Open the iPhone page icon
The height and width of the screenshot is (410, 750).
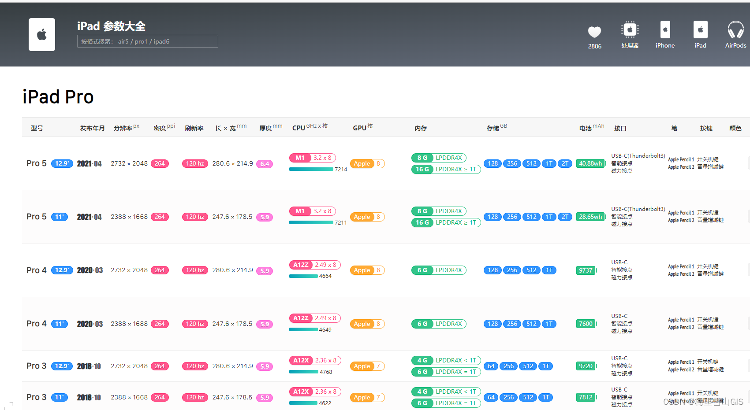click(665, 30)
